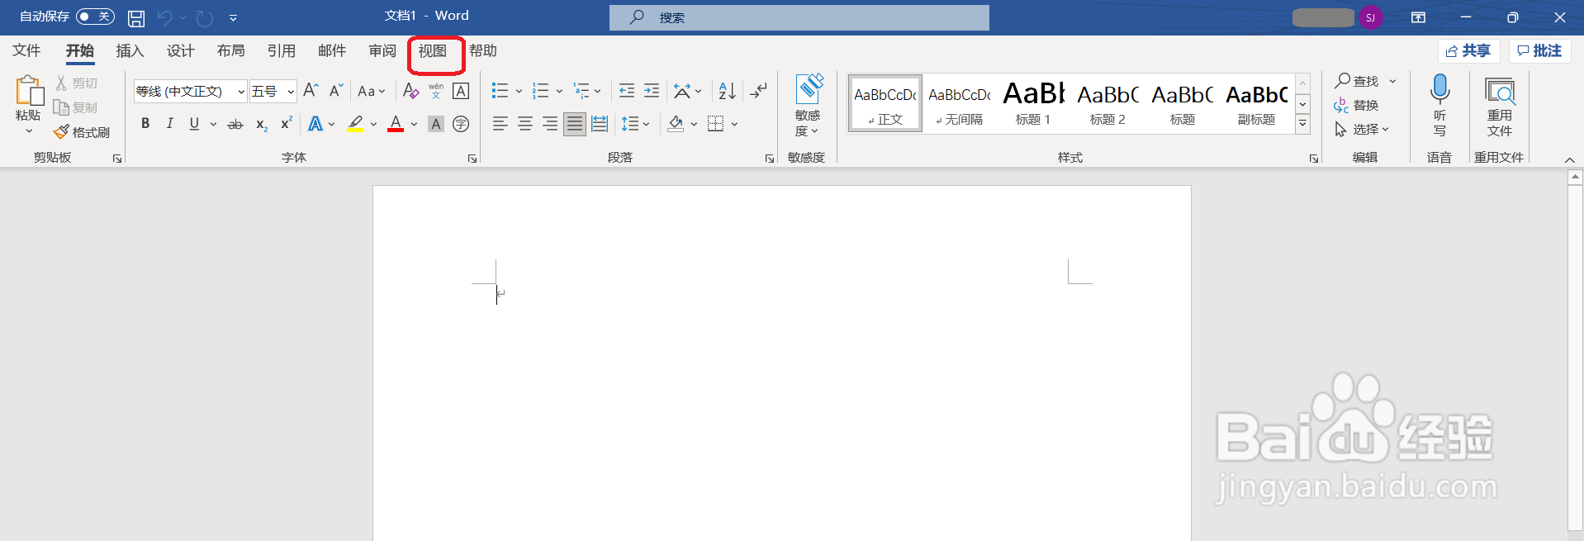
Task: Click the Replace (替换) tool
Action: (x=1356, y=105)
